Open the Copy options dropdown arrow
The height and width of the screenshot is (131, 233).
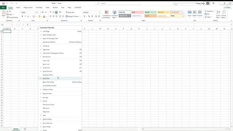pyautogui.click(x=14, y=15)
